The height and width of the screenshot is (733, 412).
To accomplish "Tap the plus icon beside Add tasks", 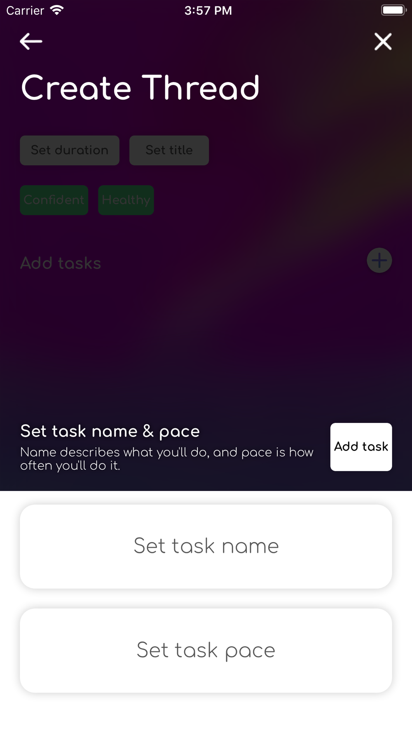I will click(x=379, y=261).
